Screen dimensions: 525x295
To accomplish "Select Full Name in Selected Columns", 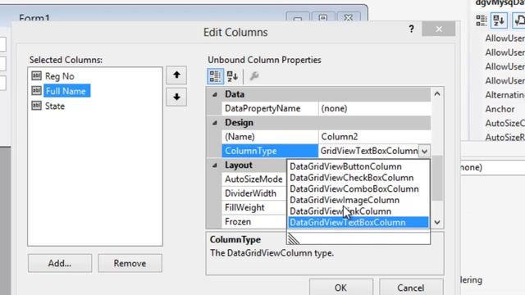I will pos(66,91).
